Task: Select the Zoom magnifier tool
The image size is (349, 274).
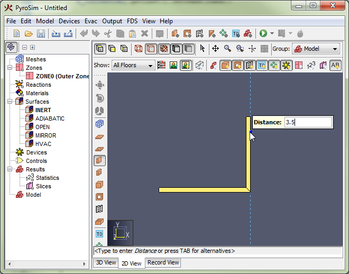Action: pos(227,48)
